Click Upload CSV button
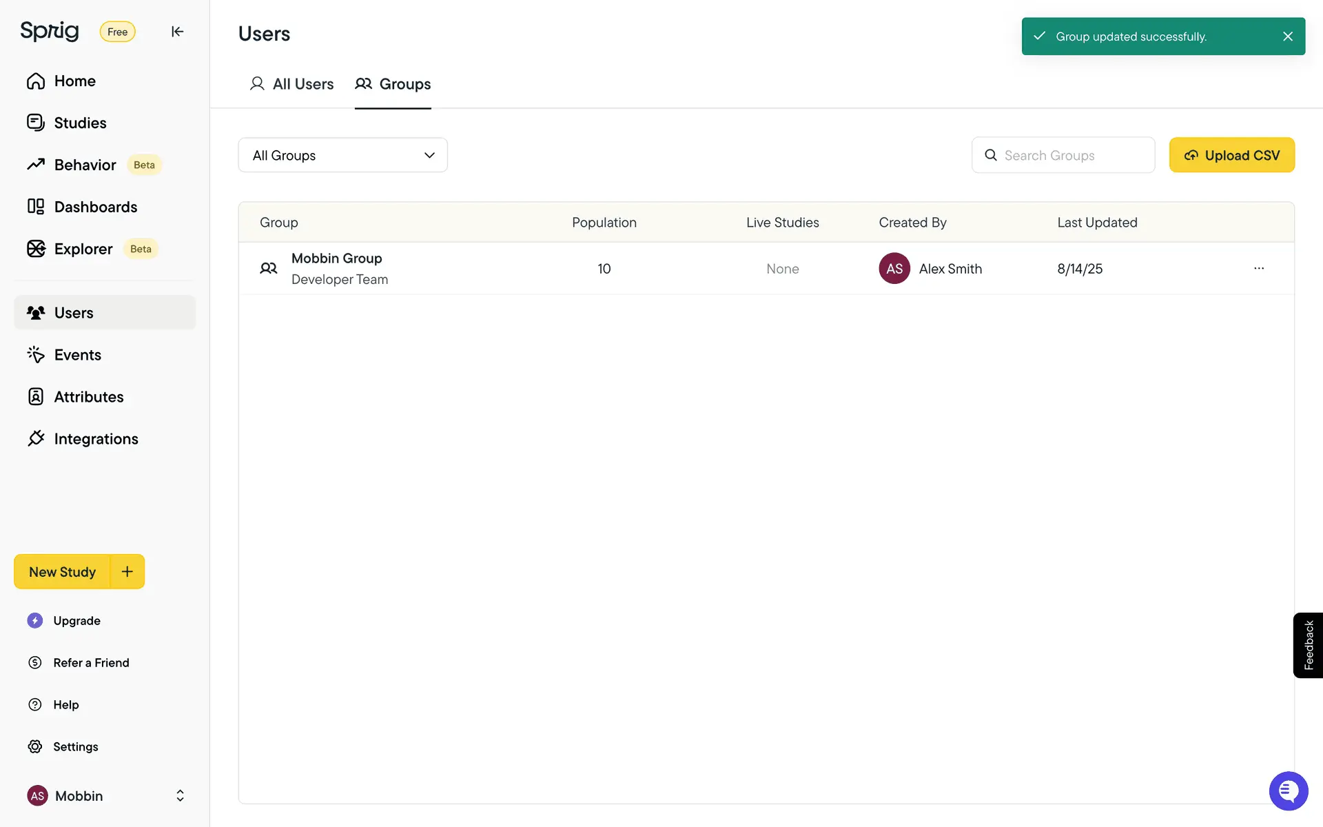Viewport: 1323px width, 827px height. tap(1231, 156)
